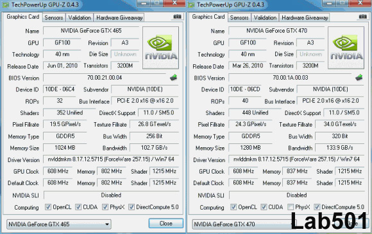Toggle OpenCL checkbox in GTX 470 window
Screen dimensions: 372x234
233,207
